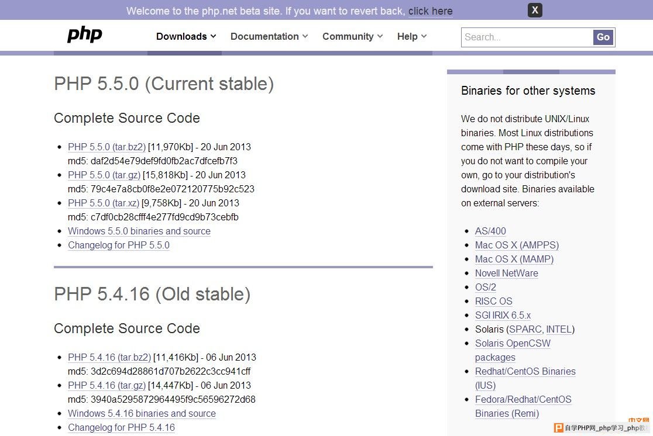Click the 'Binaries for other systems' heading
The width and height of the screenshot is (653, 436).
pos(528,91)
